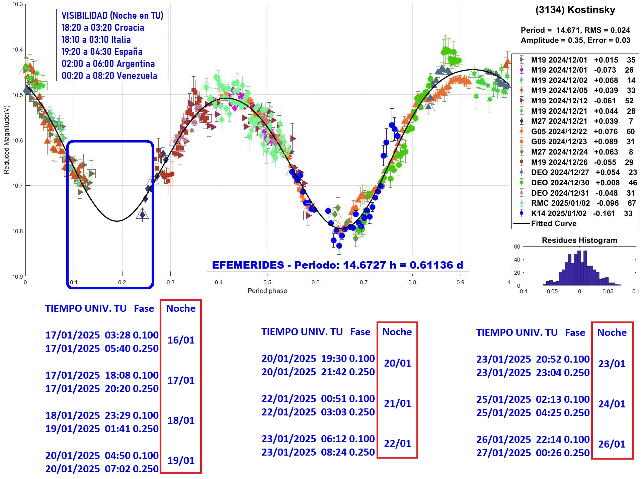This screenshot has width=642, height=479.
Task: Click the 22/01/2025 03:03 0.250 row
Action: 318,412
